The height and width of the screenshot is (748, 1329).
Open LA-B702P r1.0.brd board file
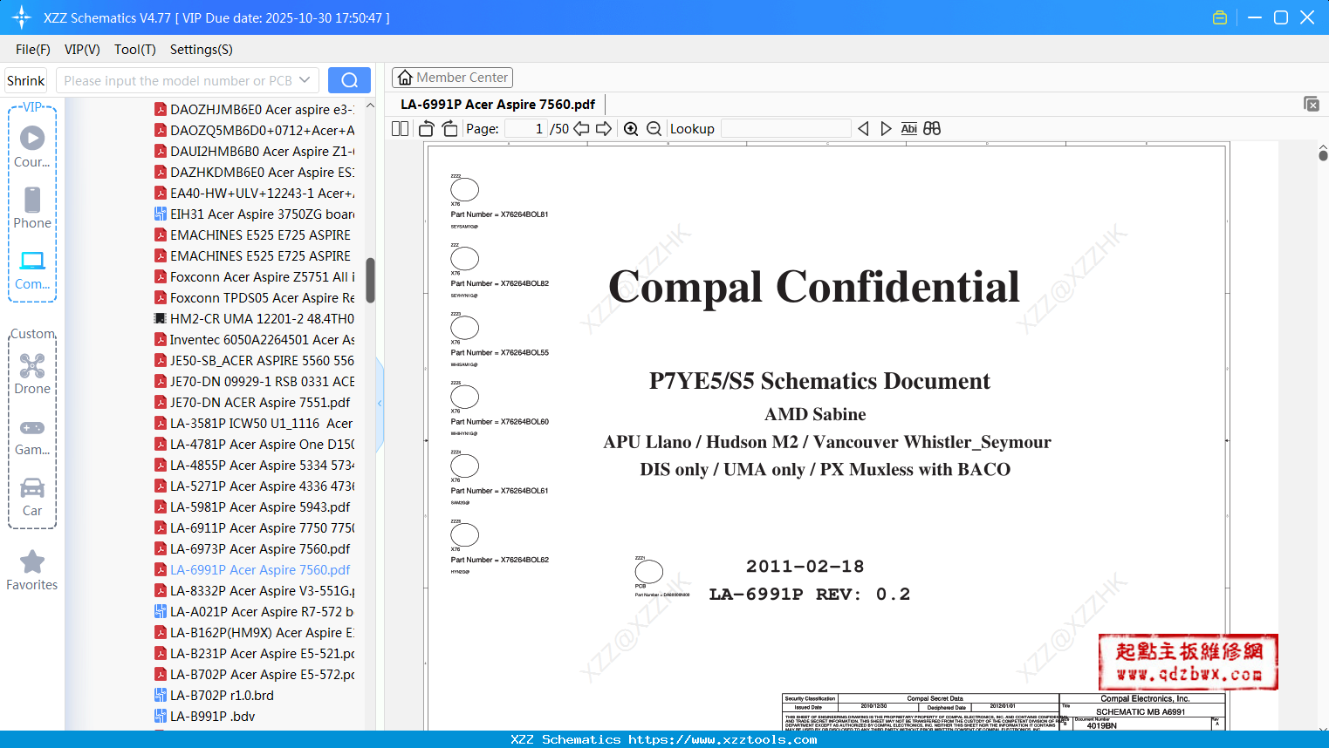(215, 696)
